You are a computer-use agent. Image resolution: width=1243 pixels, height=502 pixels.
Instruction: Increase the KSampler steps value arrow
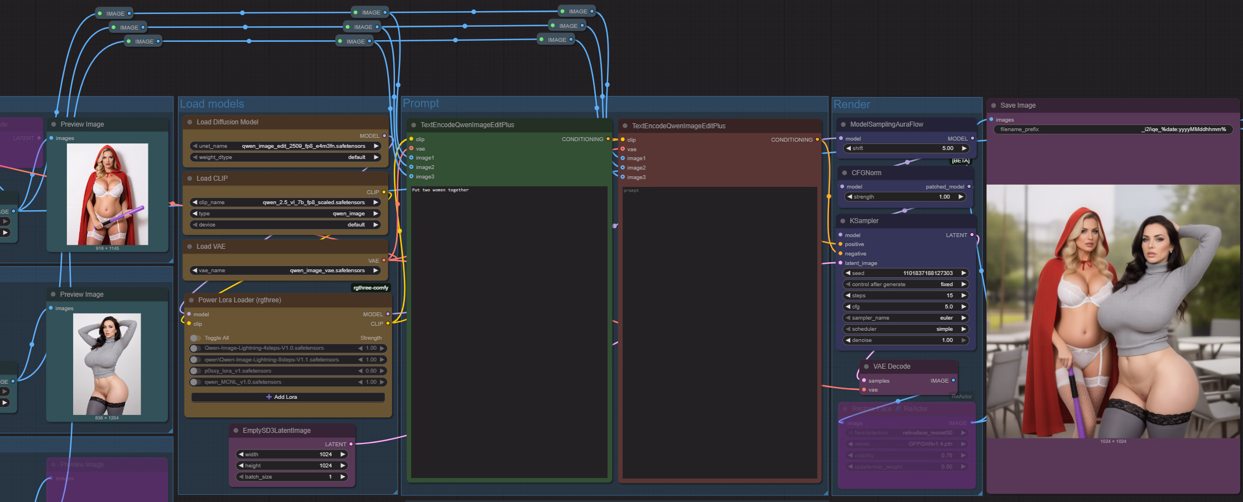963,296
